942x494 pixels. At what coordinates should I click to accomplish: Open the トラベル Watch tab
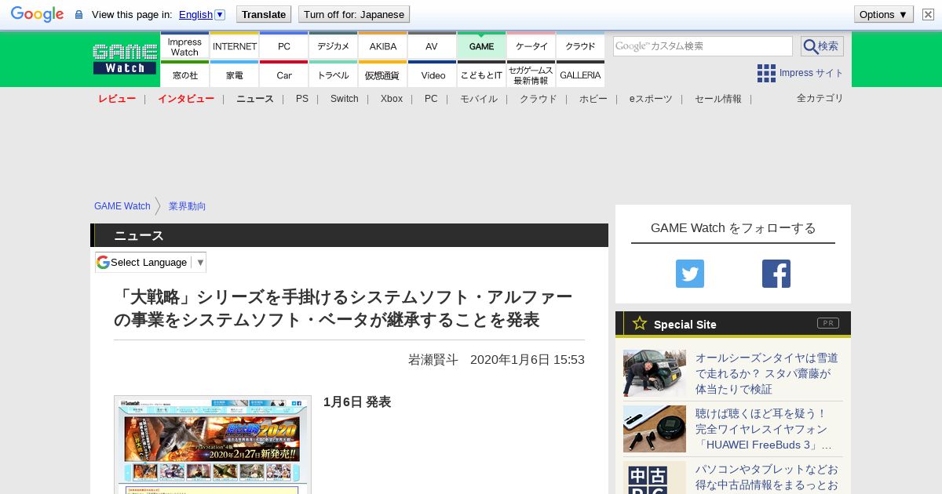(333, 74)
